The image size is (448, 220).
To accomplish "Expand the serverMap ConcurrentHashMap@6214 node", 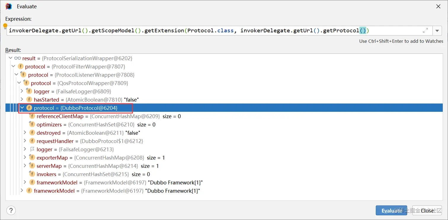I will tap(25, 166).
